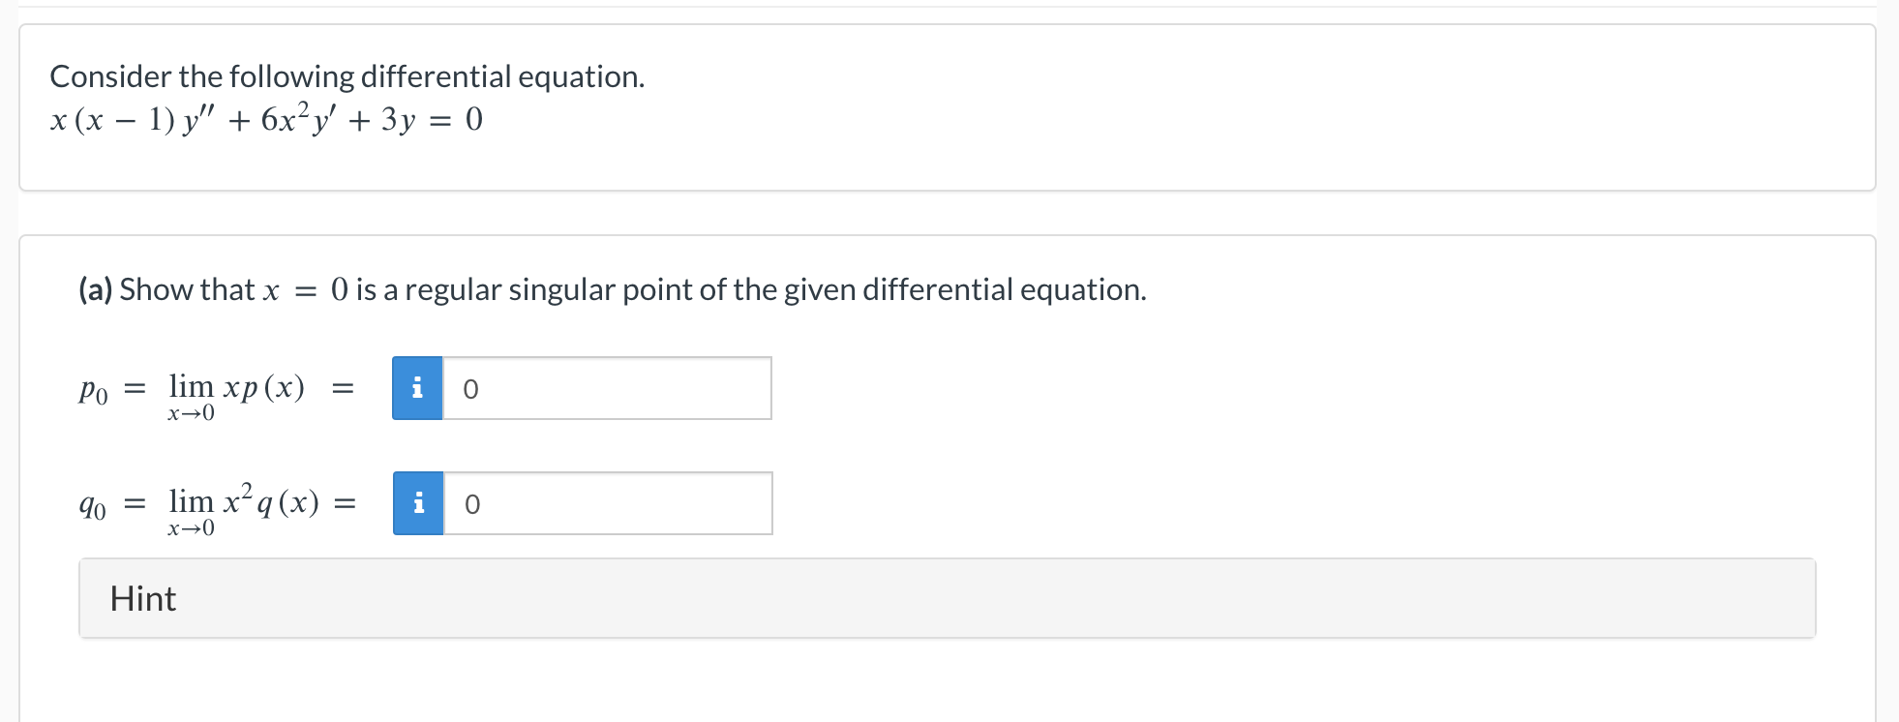Viewport: 1899px width, 722px height.
Task: Click the equation card at the top
Action: pos(949,106)
